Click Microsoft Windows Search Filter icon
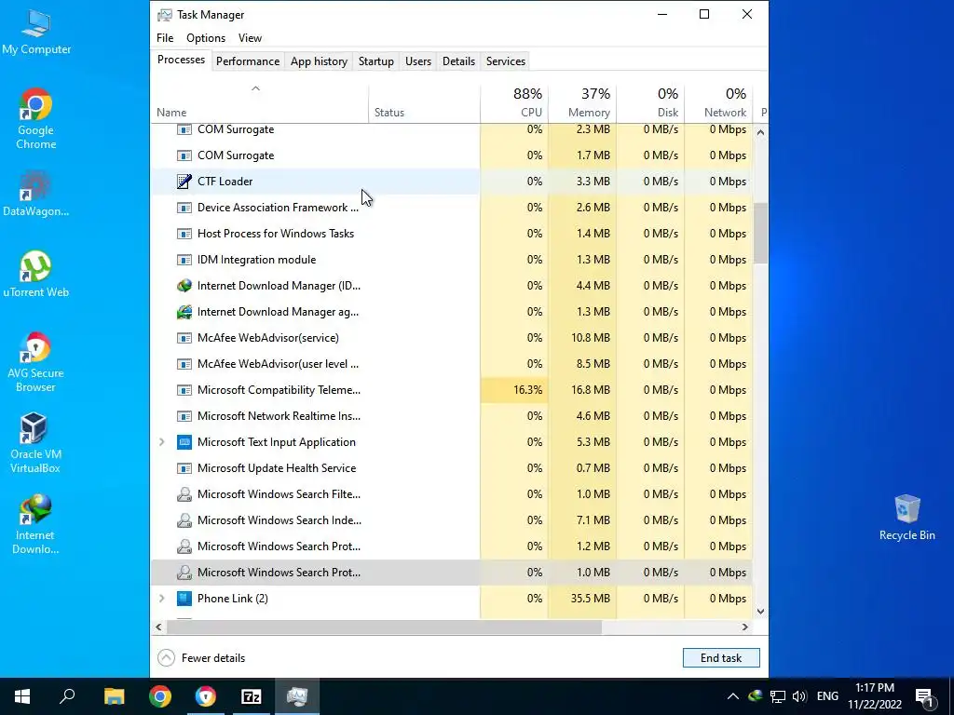The image size is (954, 715). click(184, 494)
